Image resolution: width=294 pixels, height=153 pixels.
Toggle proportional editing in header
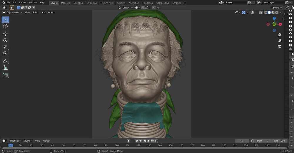[x=154, y=8]
